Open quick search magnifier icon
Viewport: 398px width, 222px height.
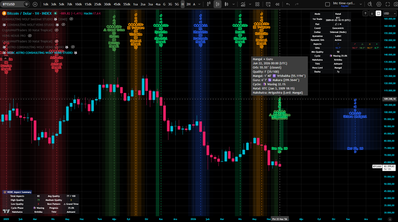pos(370,4)
